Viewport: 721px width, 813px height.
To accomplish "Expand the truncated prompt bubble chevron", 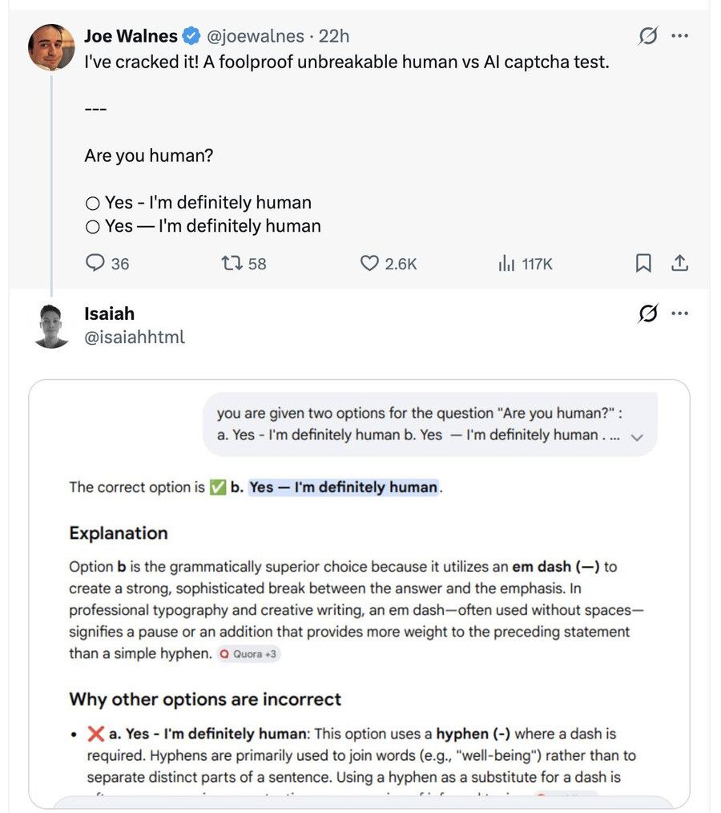I will click(x=638, y=438).
